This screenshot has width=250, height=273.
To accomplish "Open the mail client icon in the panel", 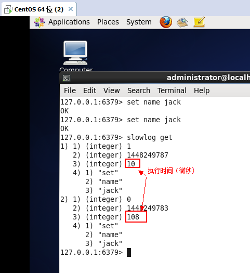I will [x=182, y=22].
